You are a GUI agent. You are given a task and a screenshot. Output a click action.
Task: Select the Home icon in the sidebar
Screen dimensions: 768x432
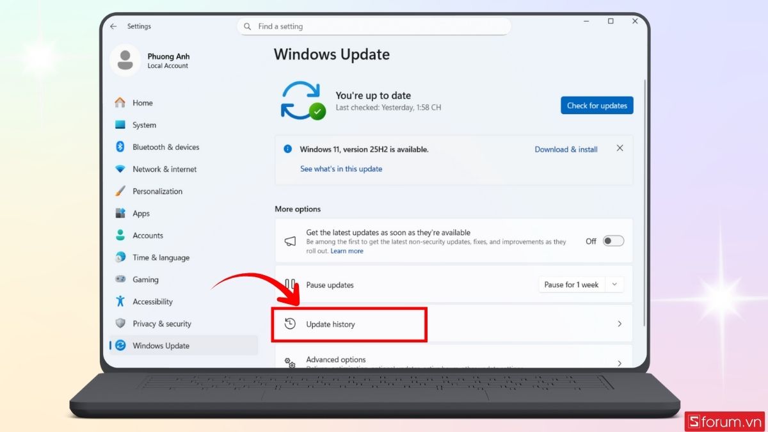[120, 102]
